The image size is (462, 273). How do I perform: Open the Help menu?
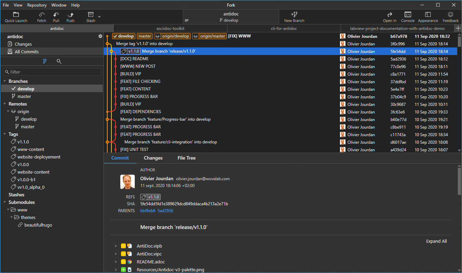75,5
